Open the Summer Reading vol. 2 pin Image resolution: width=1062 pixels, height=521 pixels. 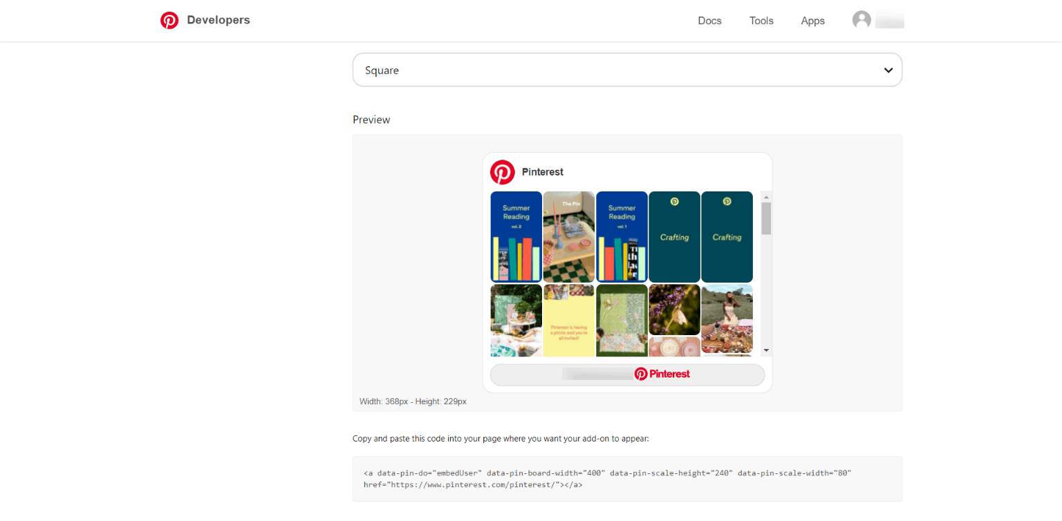point(516,237)
